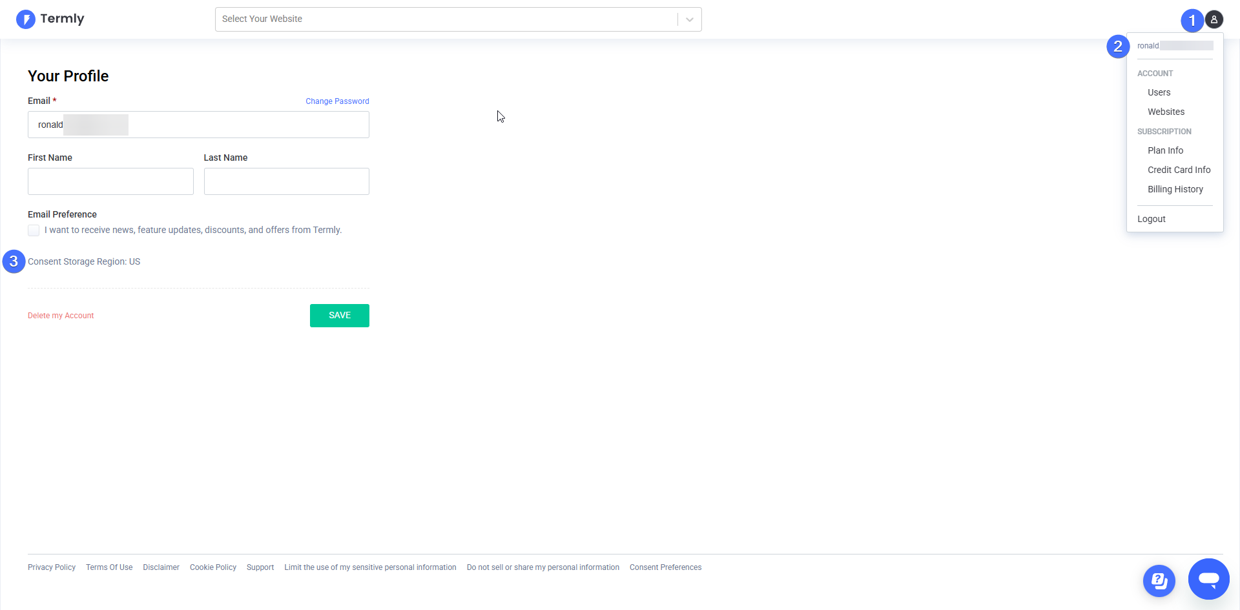
Task: Click the Your Profile heading
Action: click(x=68, y=76)
